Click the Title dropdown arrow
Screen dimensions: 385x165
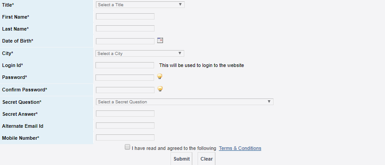(x=180, y=4)
